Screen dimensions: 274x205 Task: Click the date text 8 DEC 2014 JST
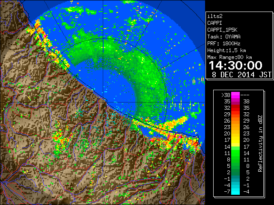coord(241,75)
